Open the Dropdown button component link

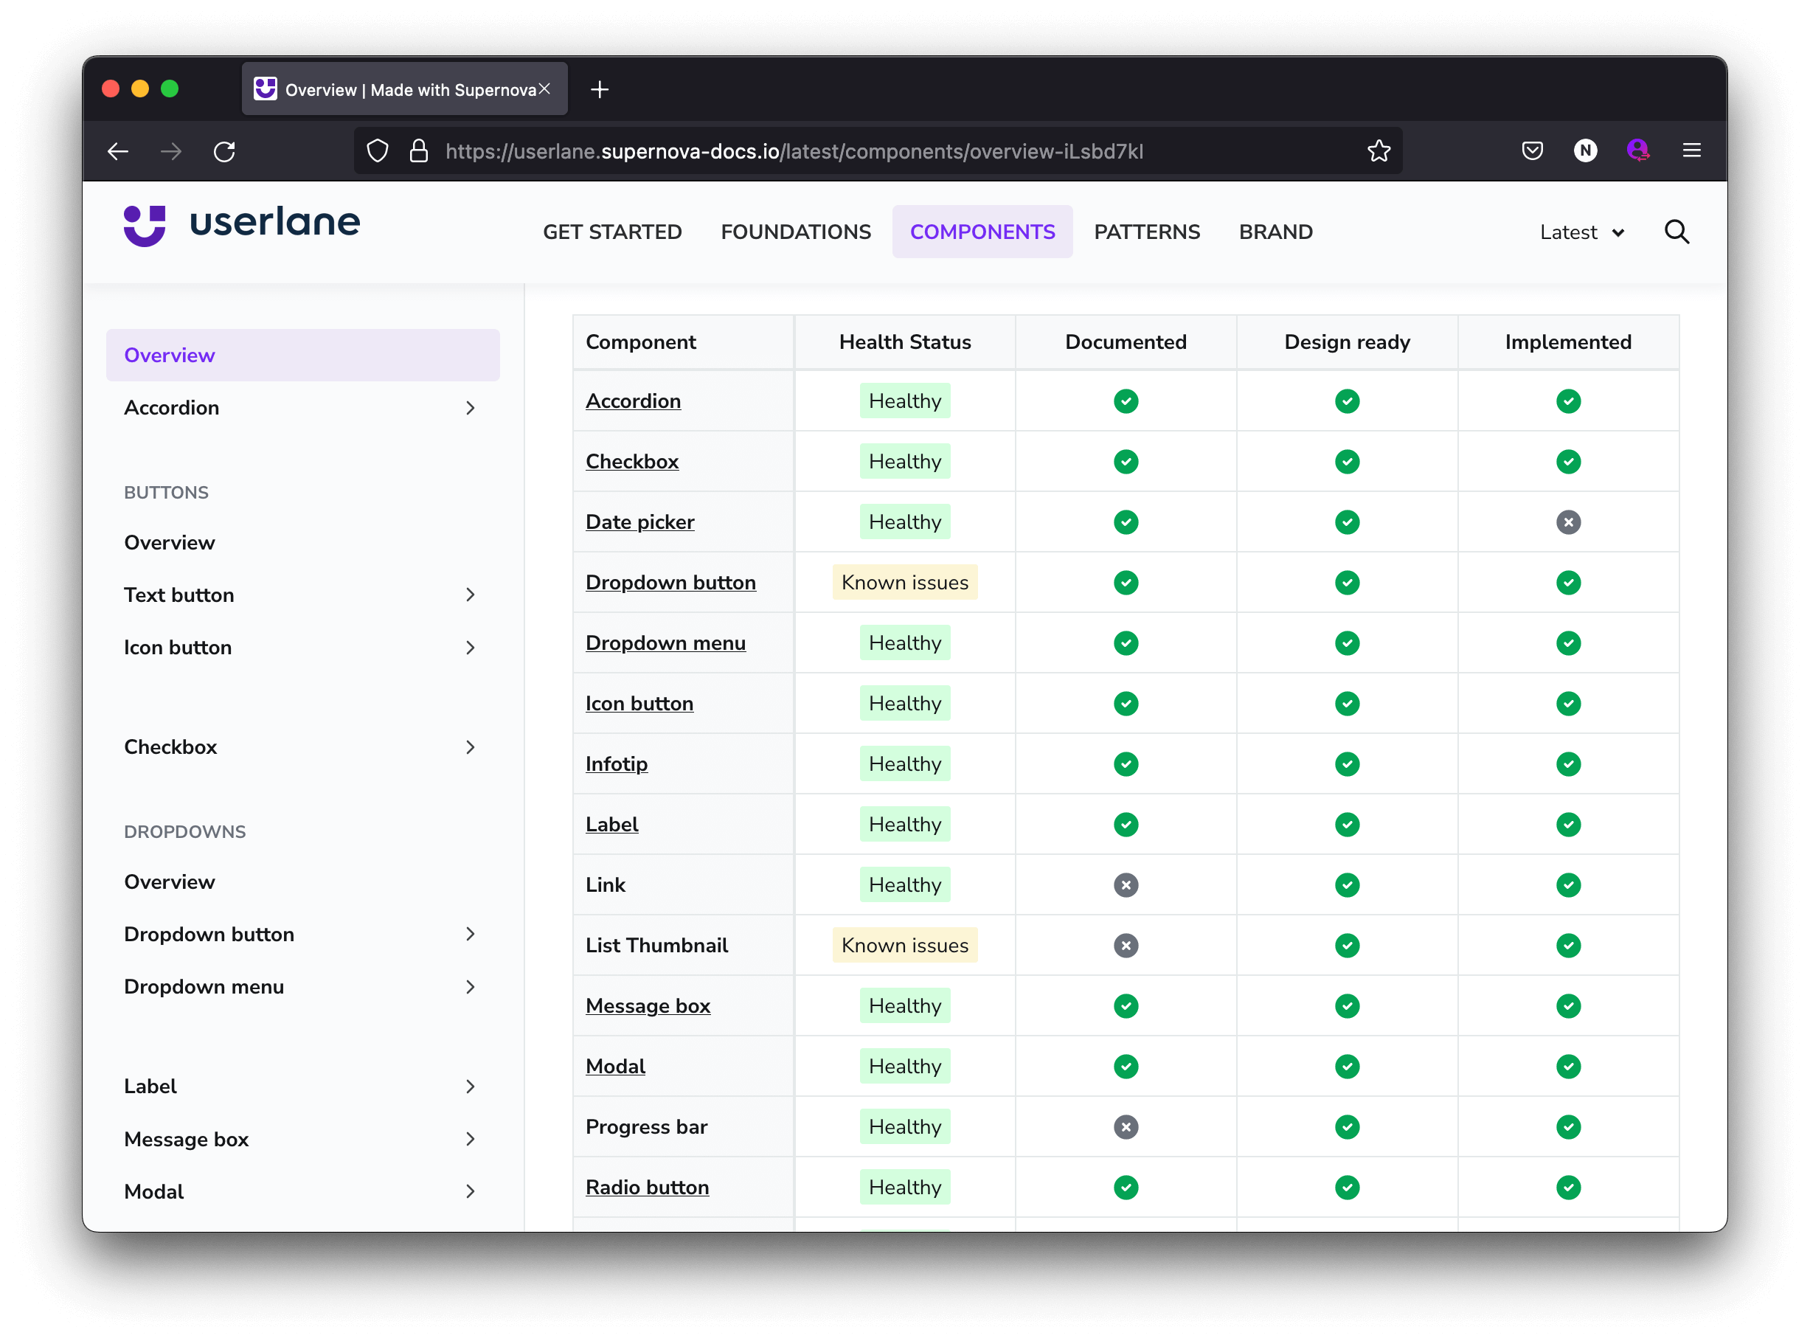pyautogui.click(x=670, y=582)
